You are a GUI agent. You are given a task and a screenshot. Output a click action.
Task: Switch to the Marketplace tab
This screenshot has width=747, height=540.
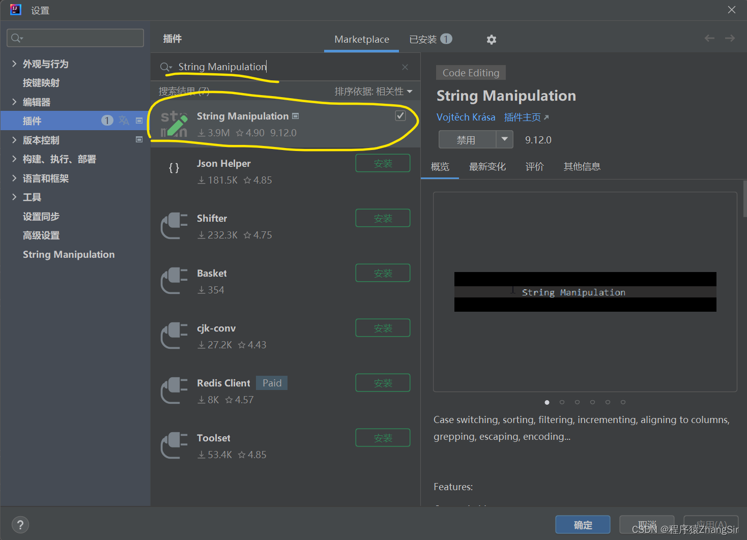click(x=362, y=39)
